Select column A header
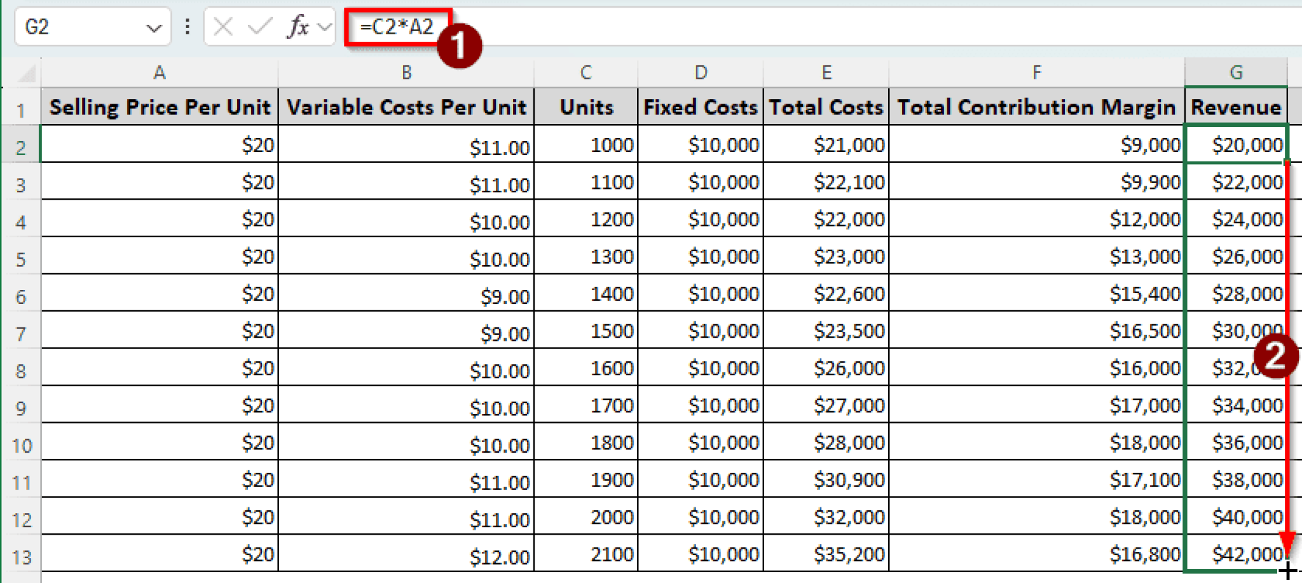Image resolution: width=1302 pixels, height=583 pixels. [160, 72]
